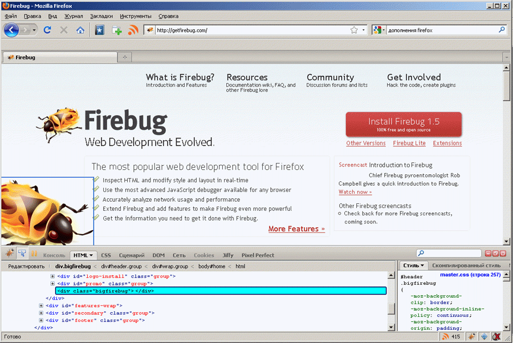Reload the page with the refresh icon
The image size is (513, 343).
point(47,30)
